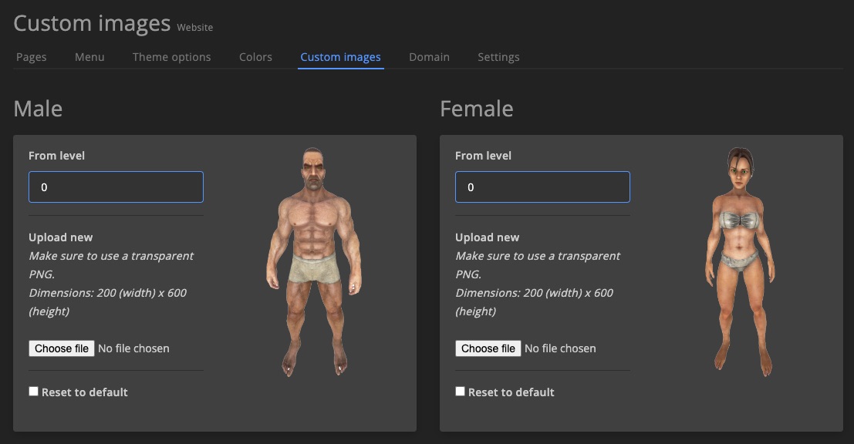Switch to the Pages tab
Screen dimensions: 854x444
(x=31, y=56)
